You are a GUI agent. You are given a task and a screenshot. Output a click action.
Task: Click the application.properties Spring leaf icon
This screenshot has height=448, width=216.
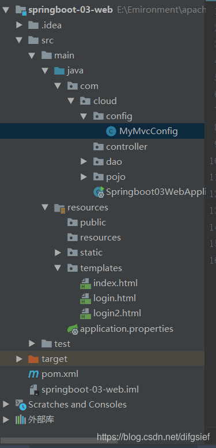click(73, 329)
